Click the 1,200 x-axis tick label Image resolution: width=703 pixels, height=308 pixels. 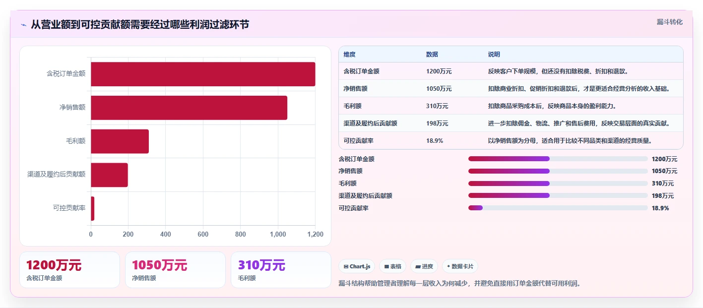point(315,234)
